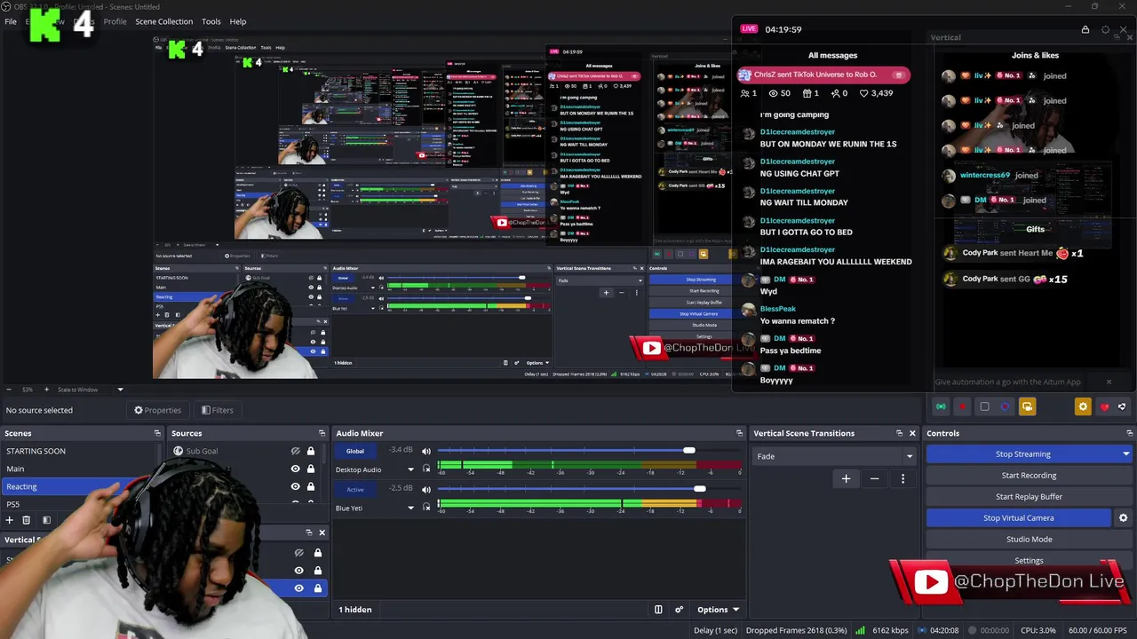
Task: Open source Properties button
Action: (x=157, y=410)
